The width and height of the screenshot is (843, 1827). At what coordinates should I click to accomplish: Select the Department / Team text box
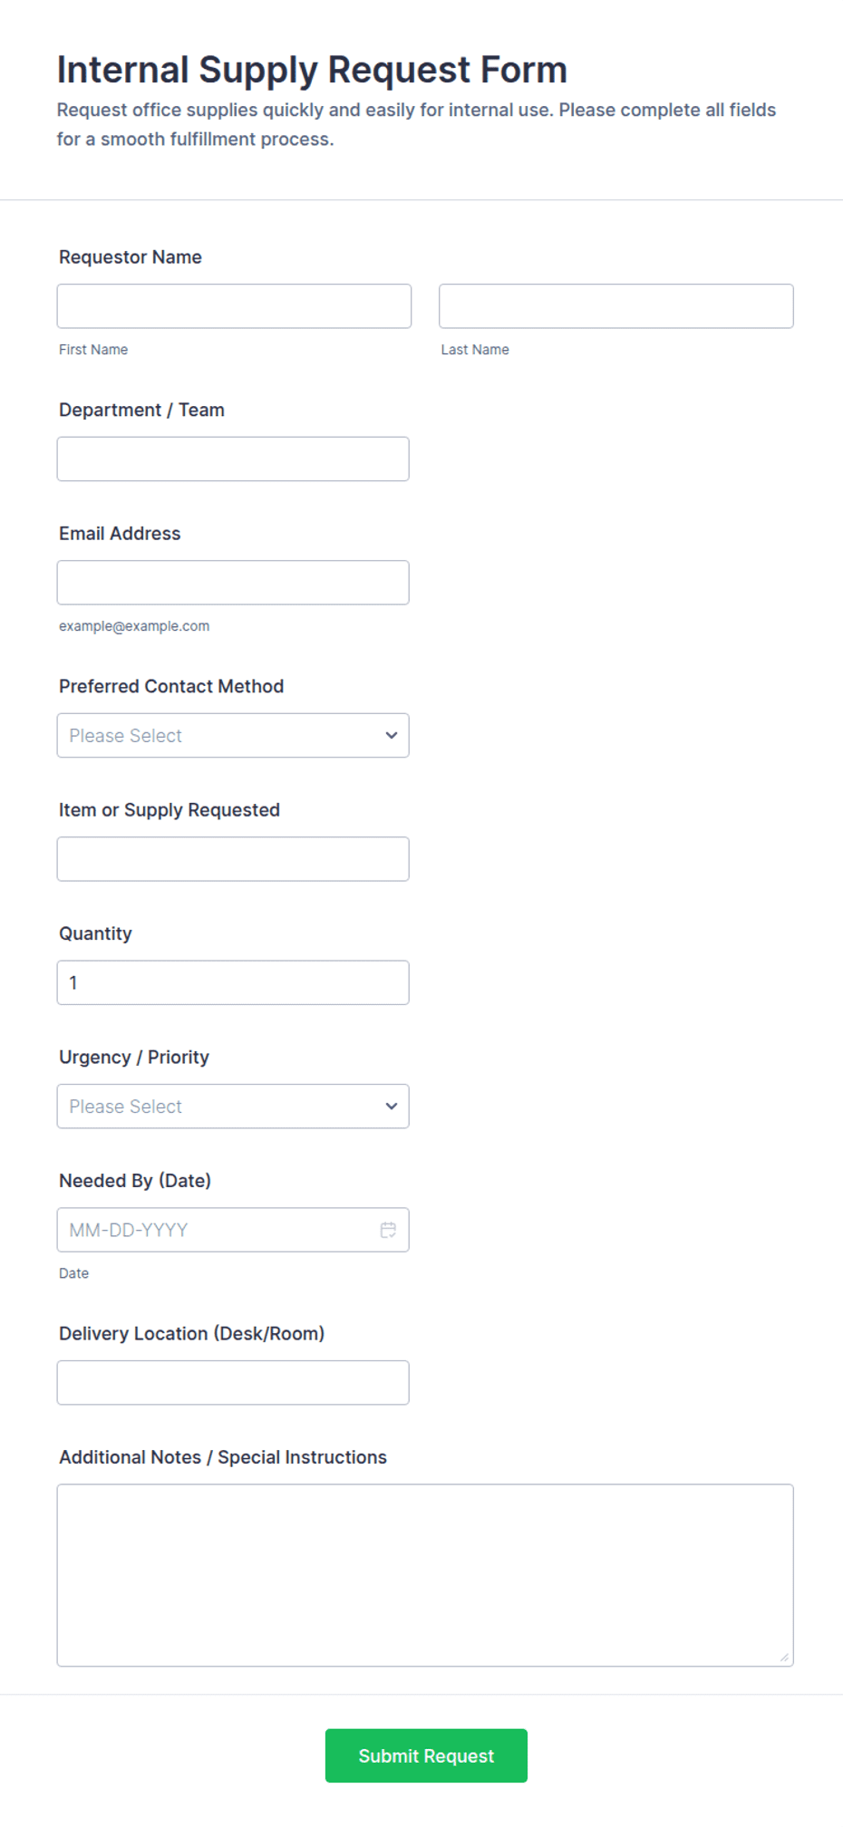coord(233,459)
